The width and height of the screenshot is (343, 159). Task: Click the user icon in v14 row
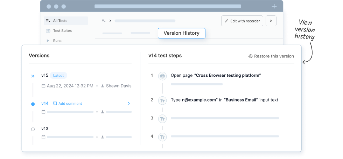coord(102,112)
